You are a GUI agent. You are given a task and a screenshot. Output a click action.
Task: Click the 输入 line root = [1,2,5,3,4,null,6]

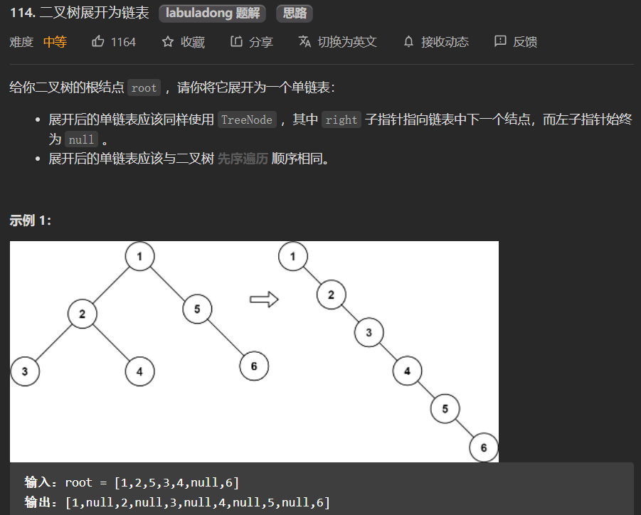click(x=132, y=482)
